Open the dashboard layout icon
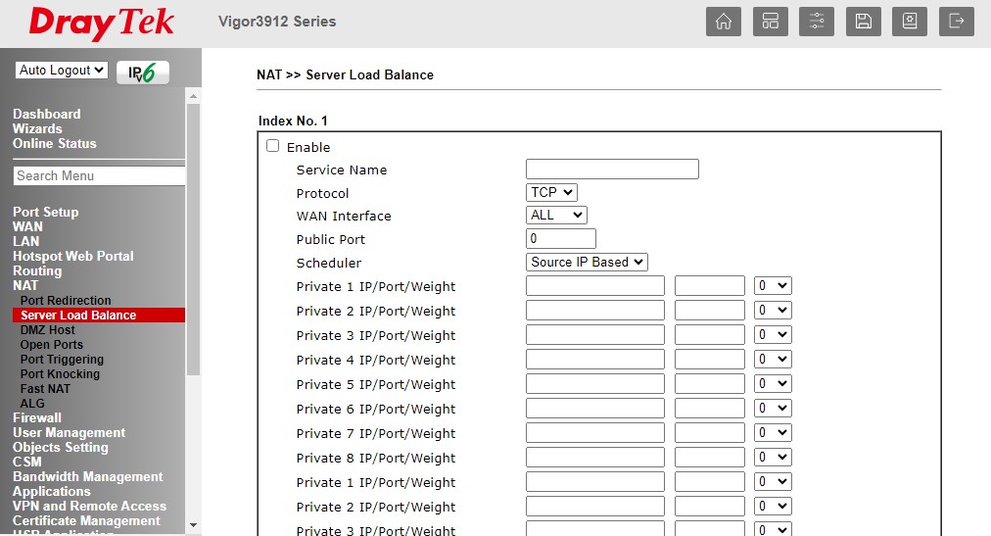The height and width of the screenshot is (536, 991). coord(770,22)
